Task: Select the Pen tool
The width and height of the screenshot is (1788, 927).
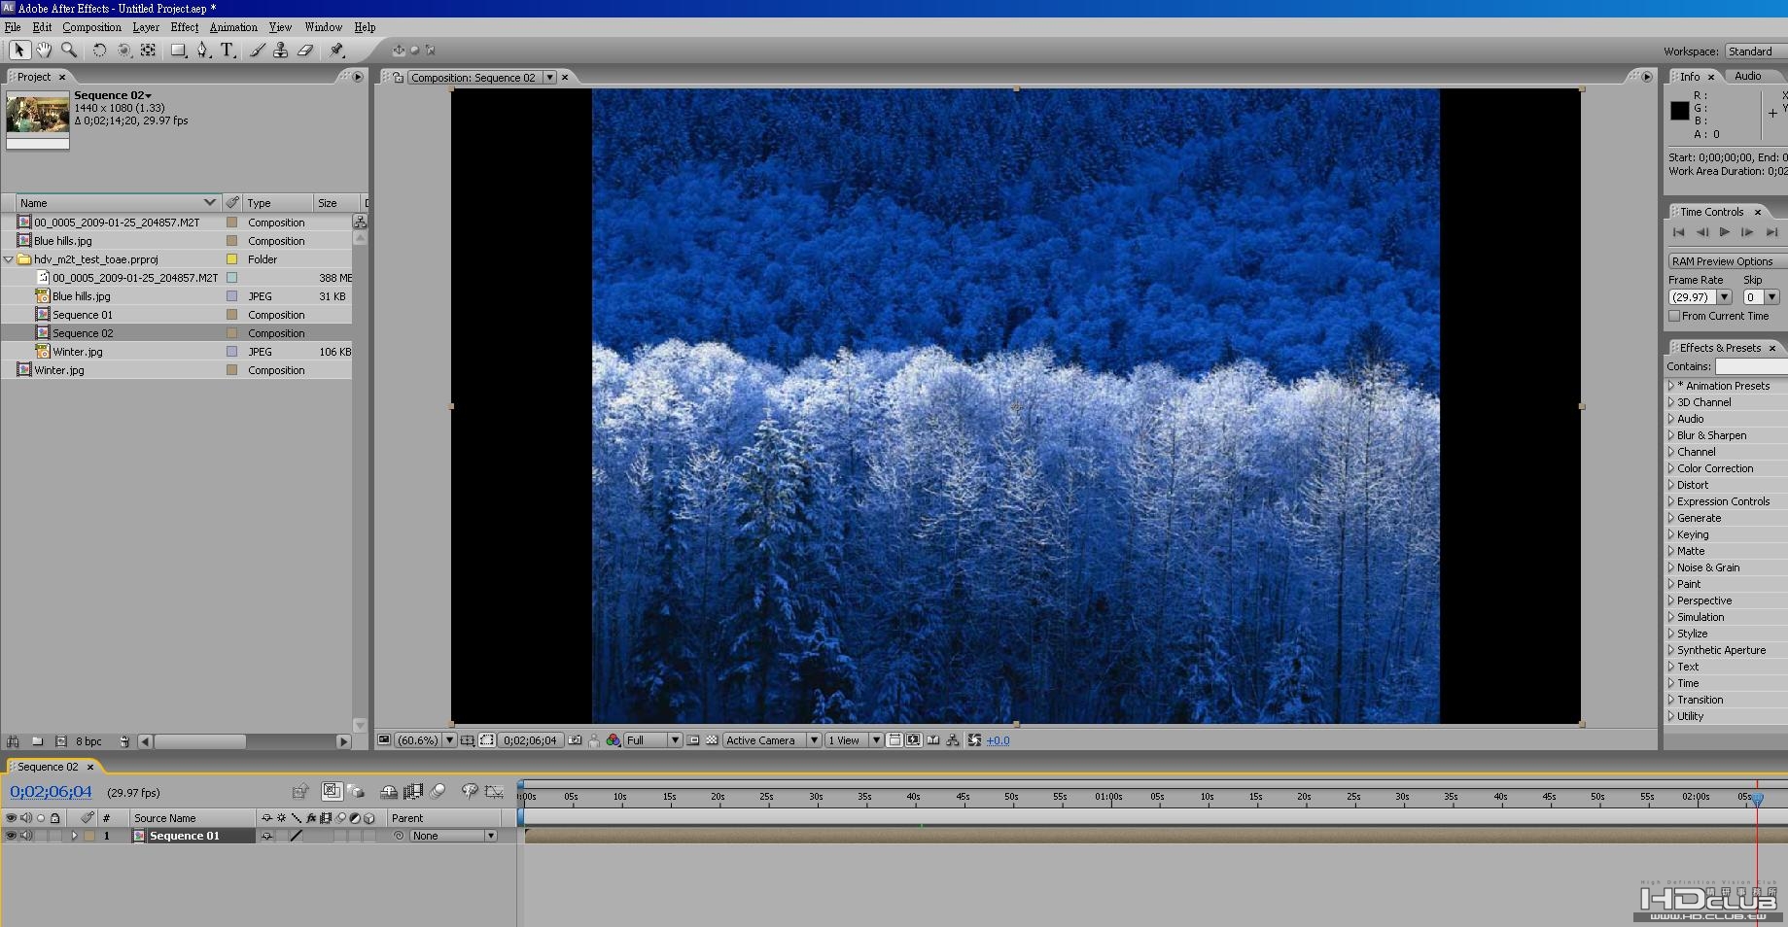Action: coord(203,51)
